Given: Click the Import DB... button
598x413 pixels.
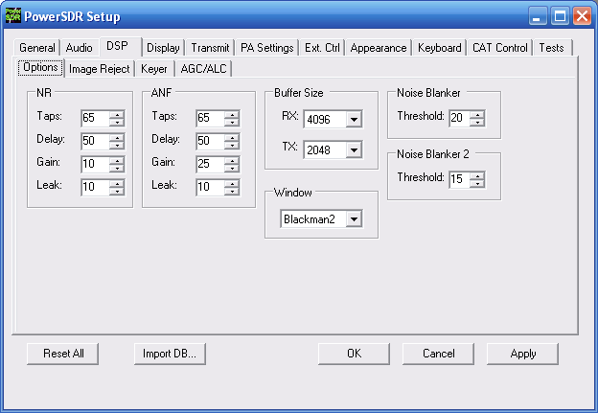Looking at the screenshot, I should tap(170, 354).
